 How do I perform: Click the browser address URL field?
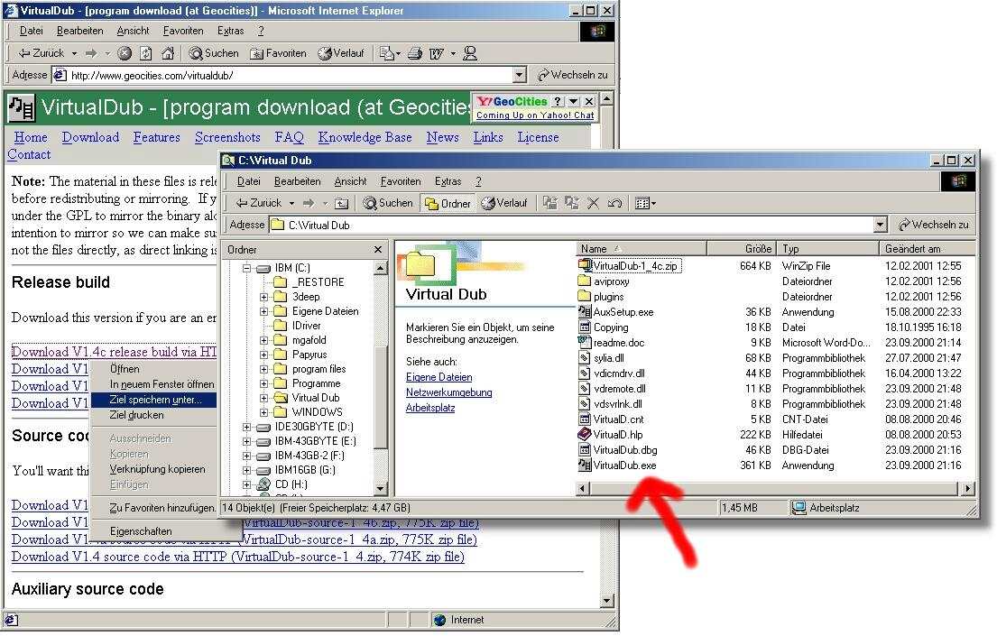point(289,76)
